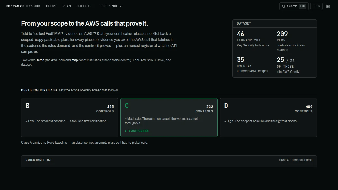Click the FedRAMP Rules Hub logo
338x190 pixels.
23,6
